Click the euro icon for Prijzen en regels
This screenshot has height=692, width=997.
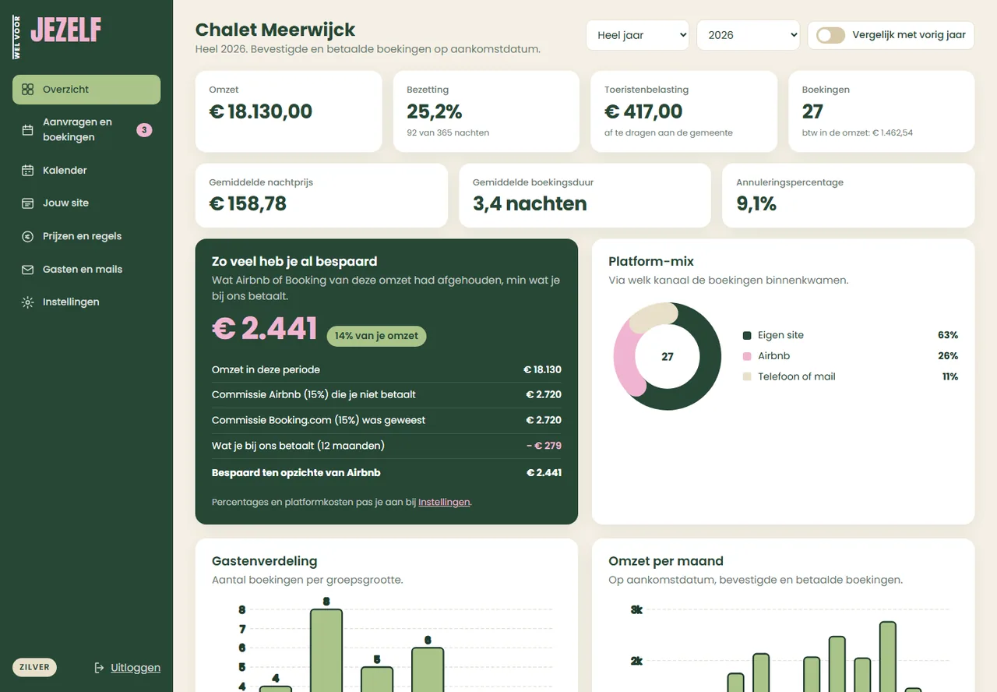[x=27, y=236]
